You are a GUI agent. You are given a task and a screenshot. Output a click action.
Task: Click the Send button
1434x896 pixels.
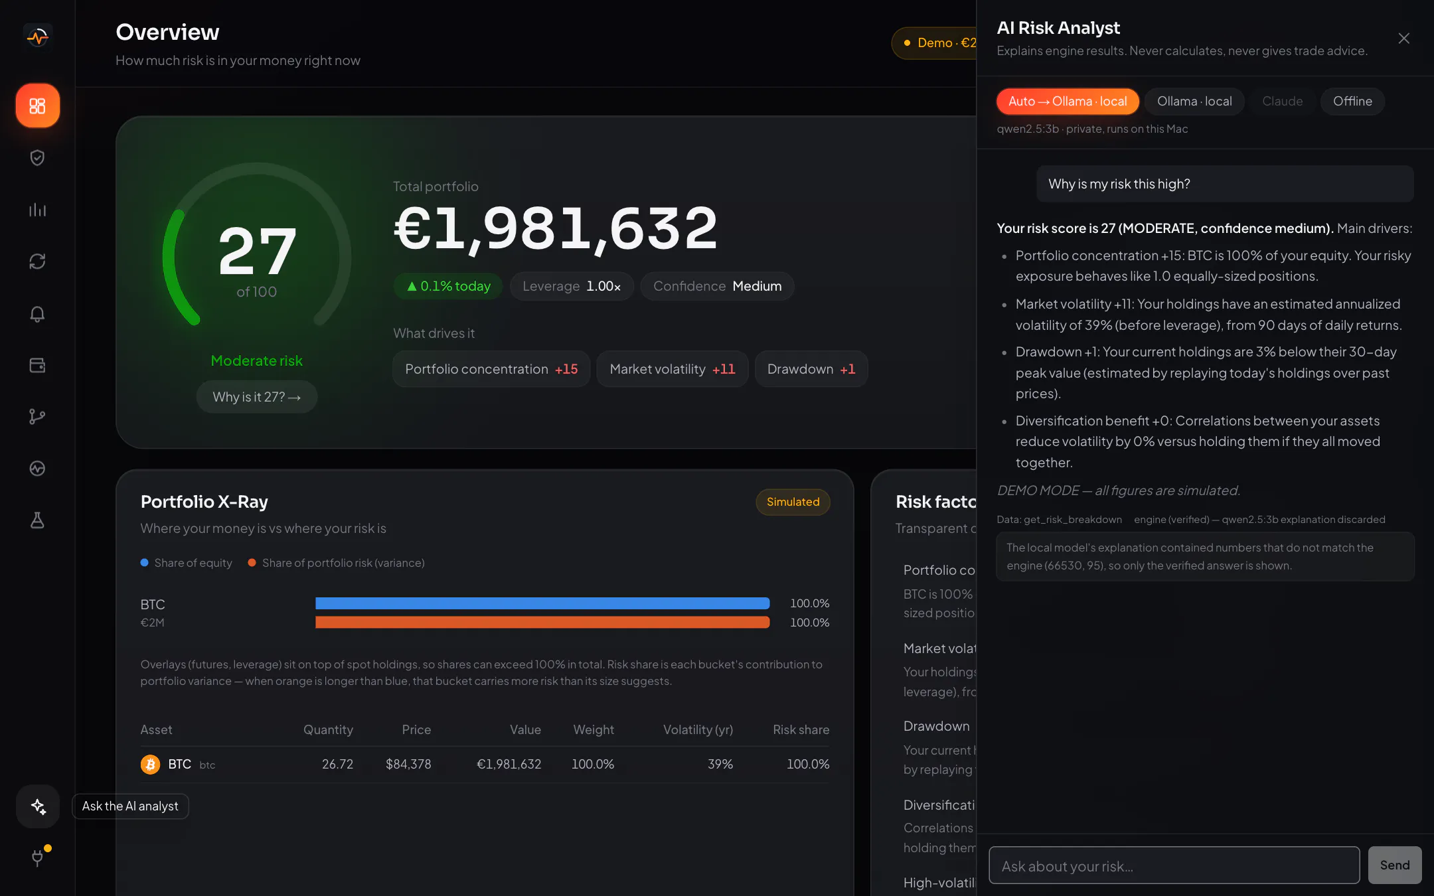click(1394, 865)
